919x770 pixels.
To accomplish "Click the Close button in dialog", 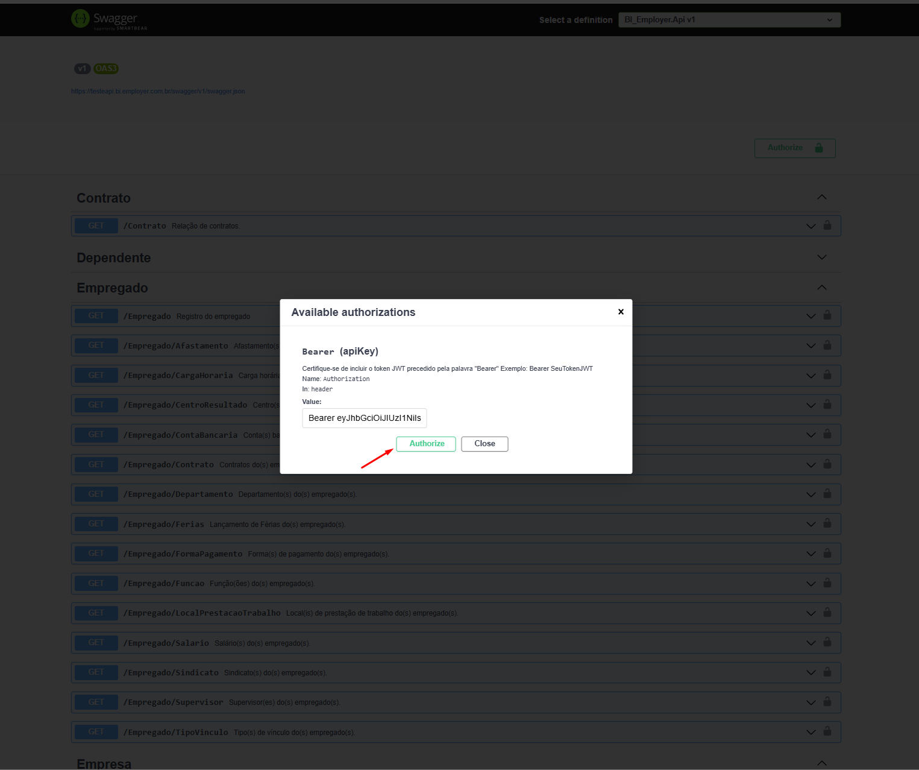I will pyautogui.click(x=485, y=444).
